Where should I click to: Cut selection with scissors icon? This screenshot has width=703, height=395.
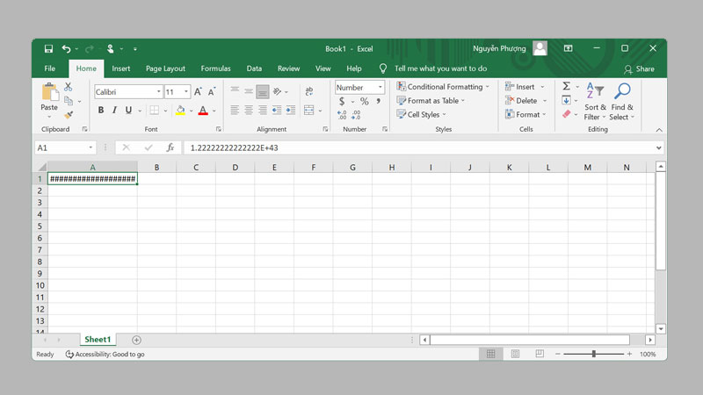point(69,86)
